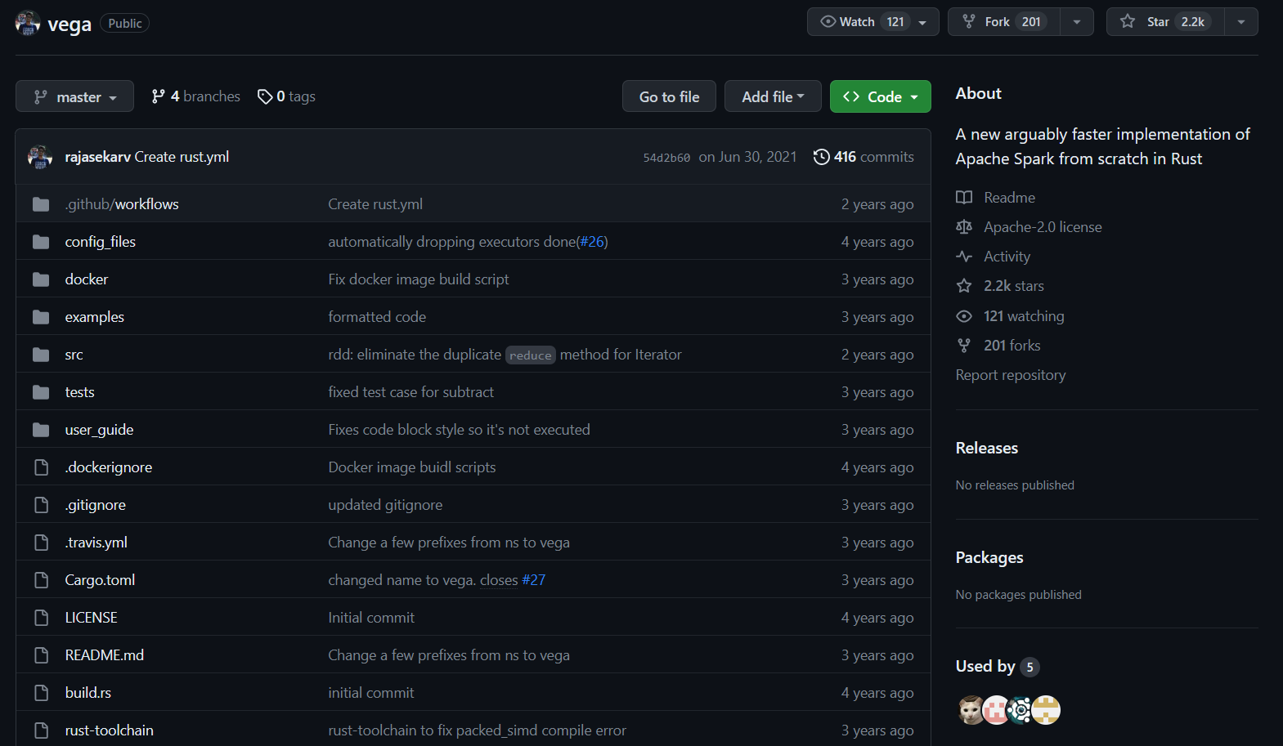The width and height of the screenshot is (1283, 746).
Task: Open the Watch notifications dropdown
Action: [873, 22]
